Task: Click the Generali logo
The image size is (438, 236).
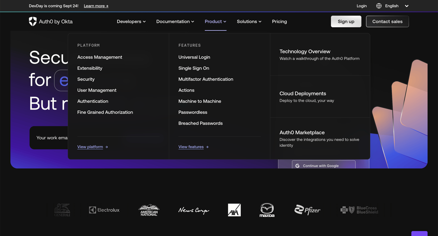Action: [x=62, y=210]
